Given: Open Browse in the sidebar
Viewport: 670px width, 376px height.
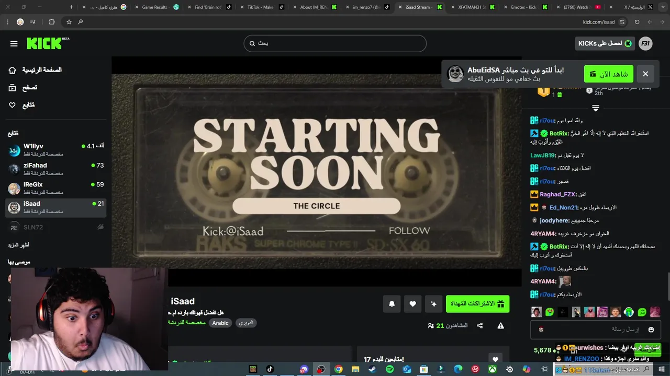Looking at the screenshot, I should (x=23, y=88).
